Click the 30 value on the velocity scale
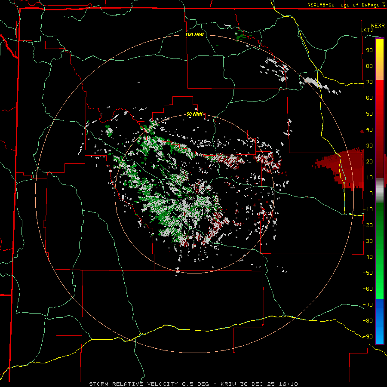 (x=369, y=146)
